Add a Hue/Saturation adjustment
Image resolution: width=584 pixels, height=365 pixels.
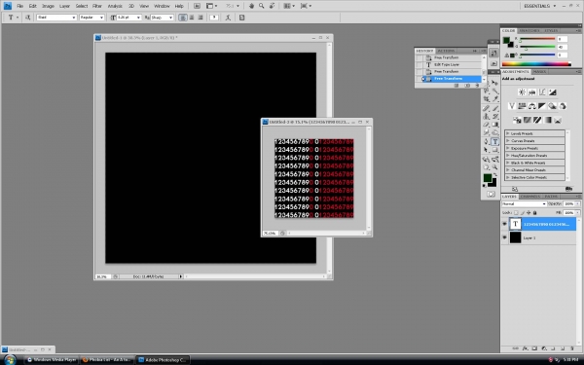tap(522, 106)
